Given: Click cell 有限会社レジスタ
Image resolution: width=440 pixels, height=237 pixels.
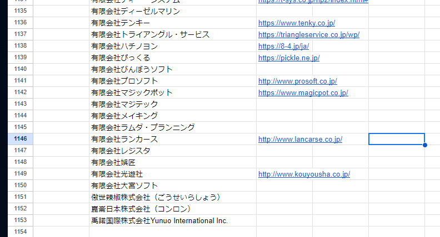Looking at the screenshot, I should tap(173, 151).
